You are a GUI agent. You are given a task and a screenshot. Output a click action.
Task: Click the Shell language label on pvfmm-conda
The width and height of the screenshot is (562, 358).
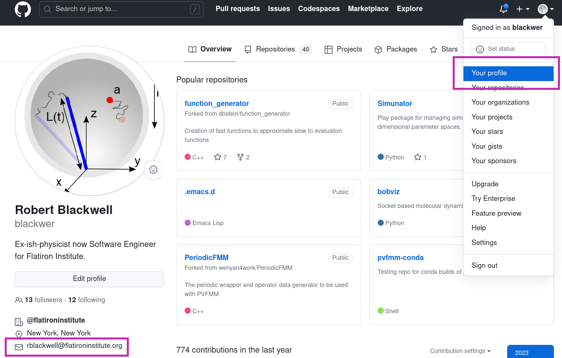pyautogui.click(x=392, y=311)
